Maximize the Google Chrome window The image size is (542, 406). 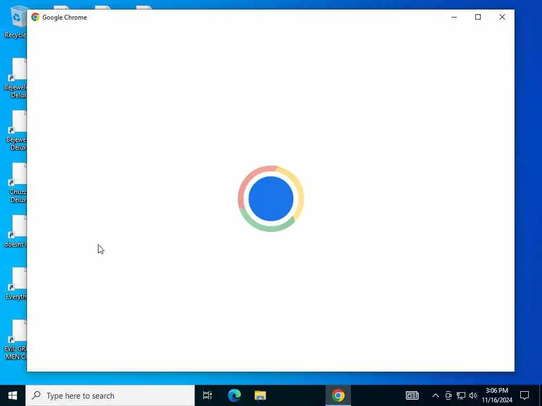tap(478, 17)
